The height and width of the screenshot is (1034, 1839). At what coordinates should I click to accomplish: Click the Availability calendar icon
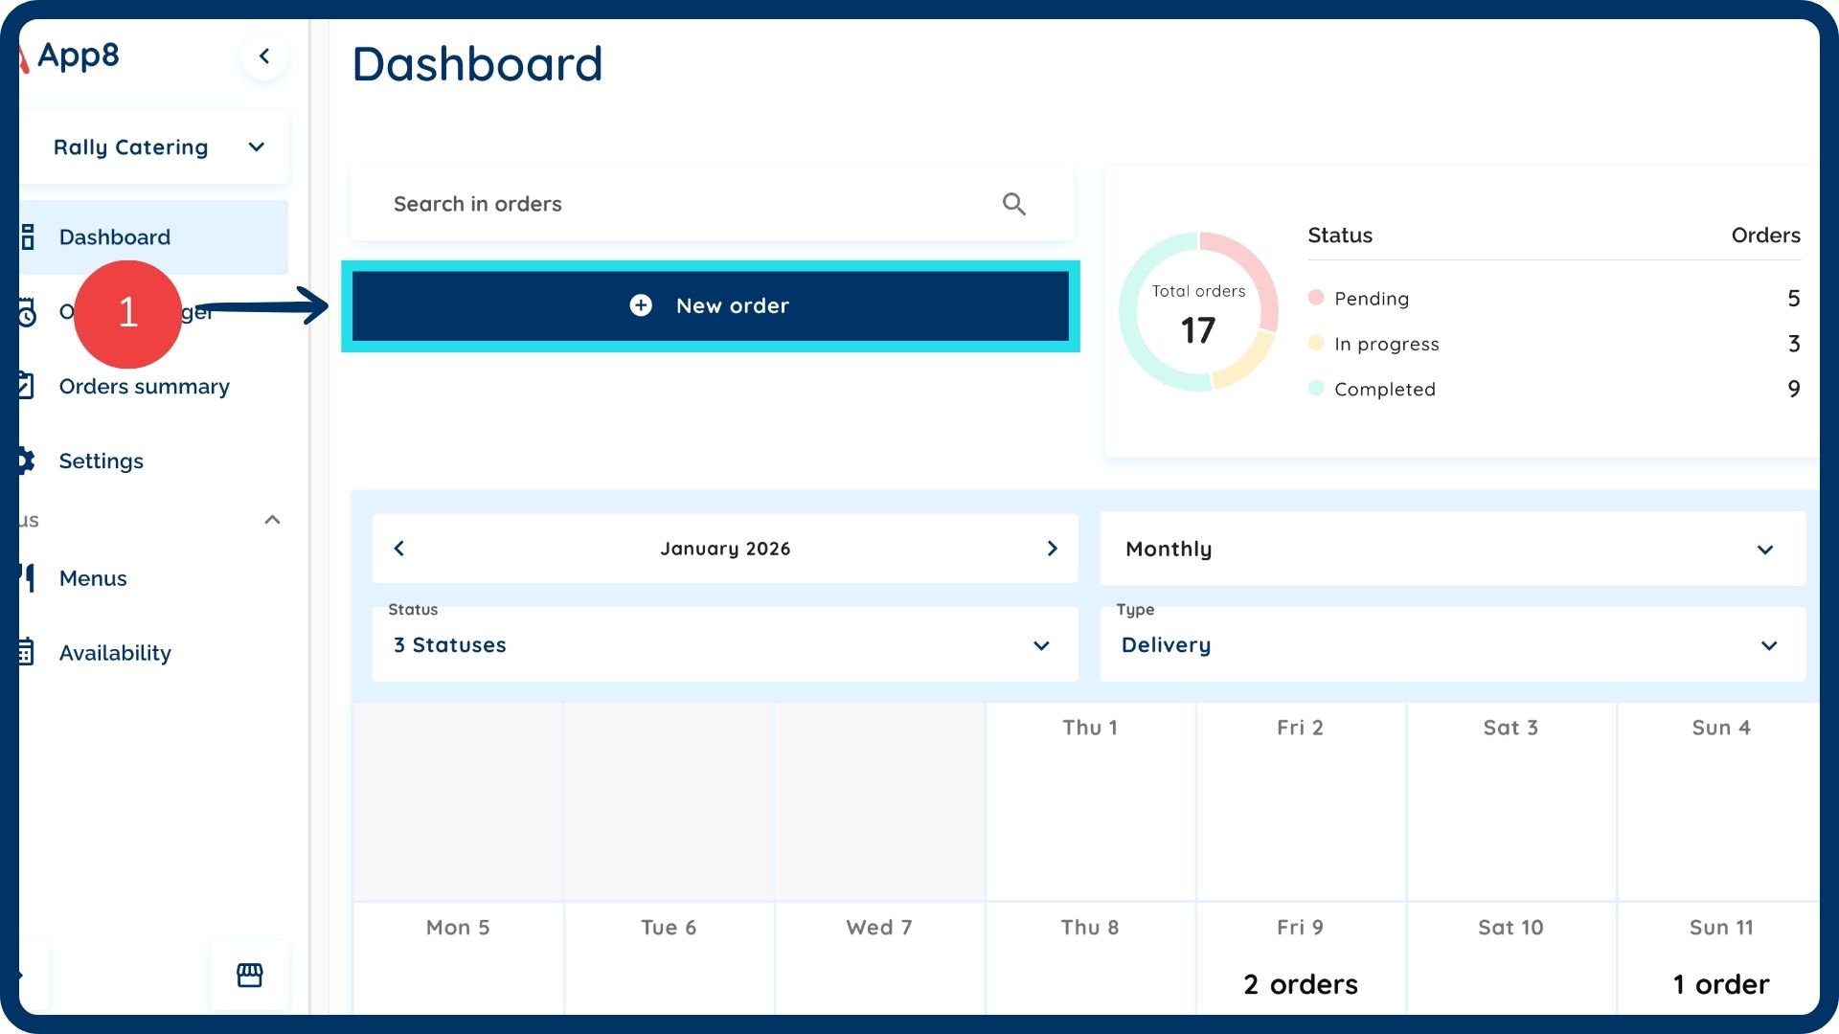pyautogui.click(x=25, y=653)
